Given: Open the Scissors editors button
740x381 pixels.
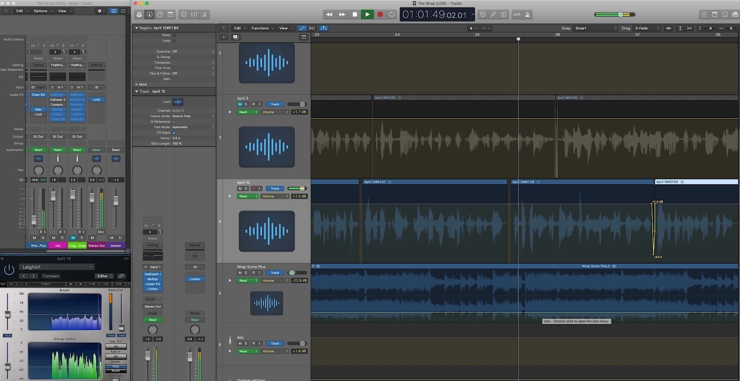Looking at the screenshot, I should (x=204, y=14).
